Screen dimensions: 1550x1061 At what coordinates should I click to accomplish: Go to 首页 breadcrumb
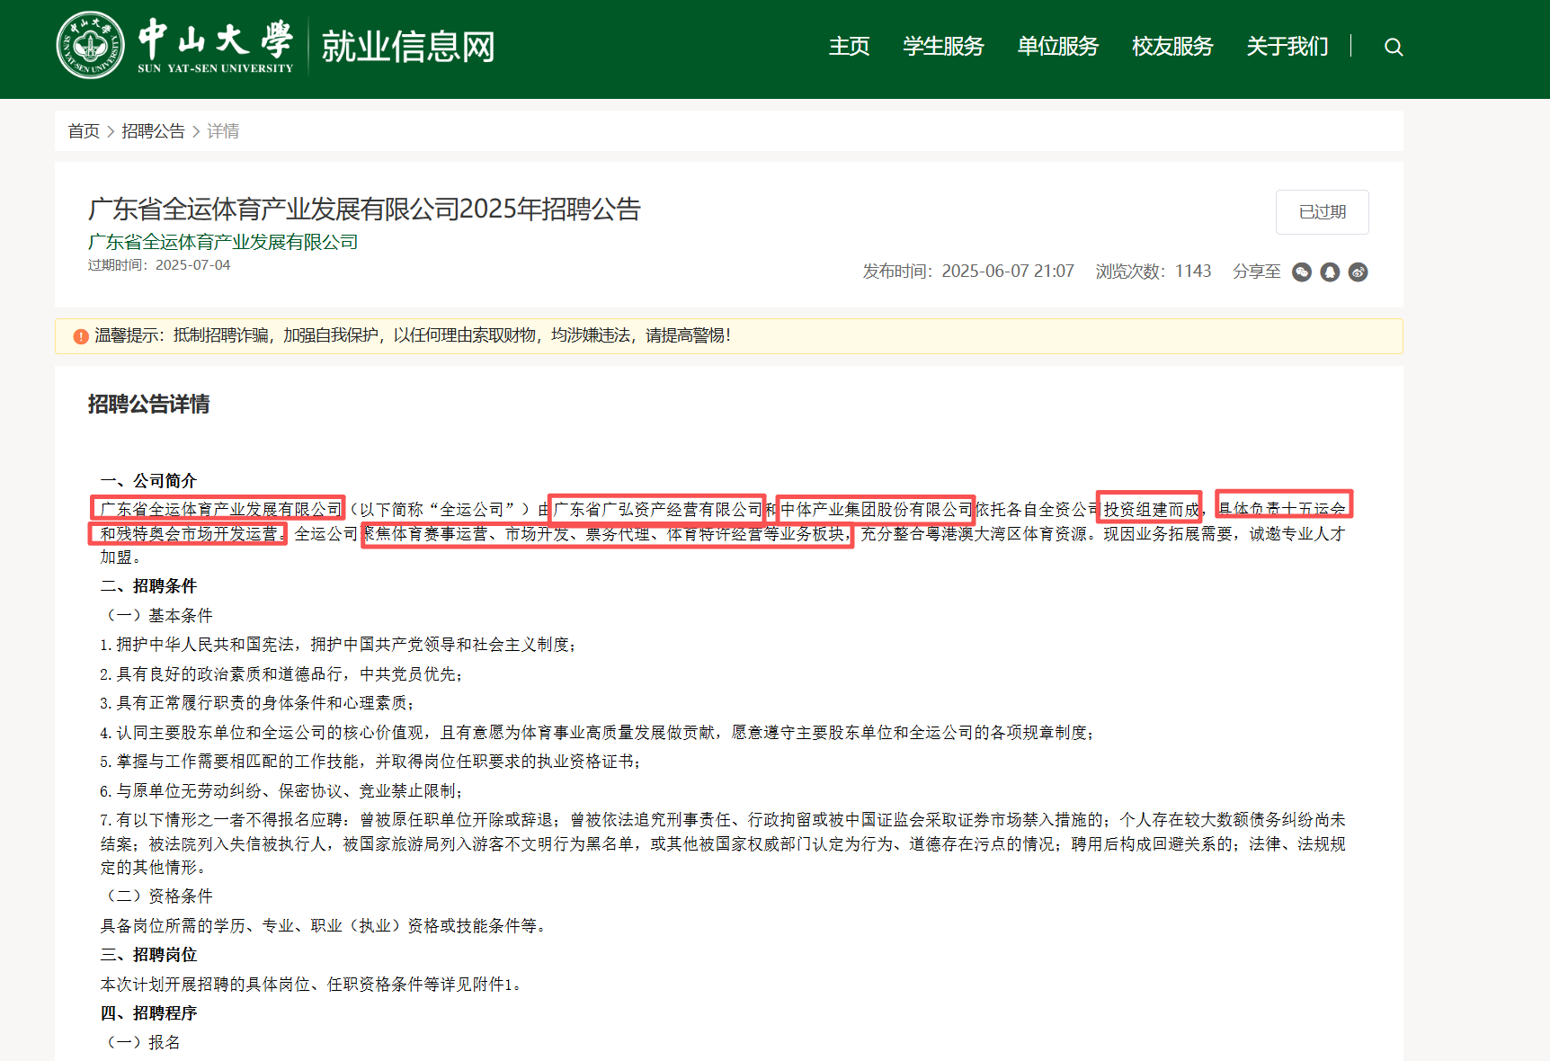point(84,131)
